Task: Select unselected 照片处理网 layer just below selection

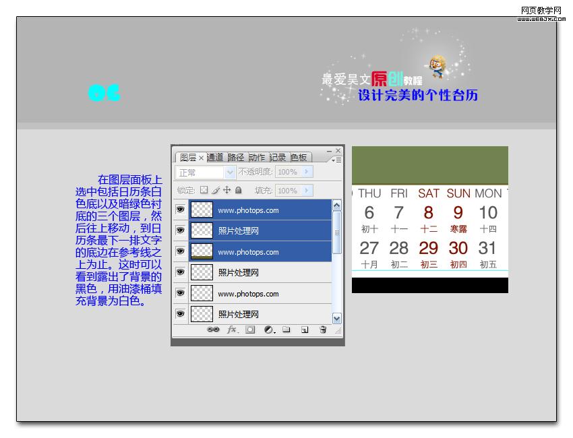Action: (238, 272)
